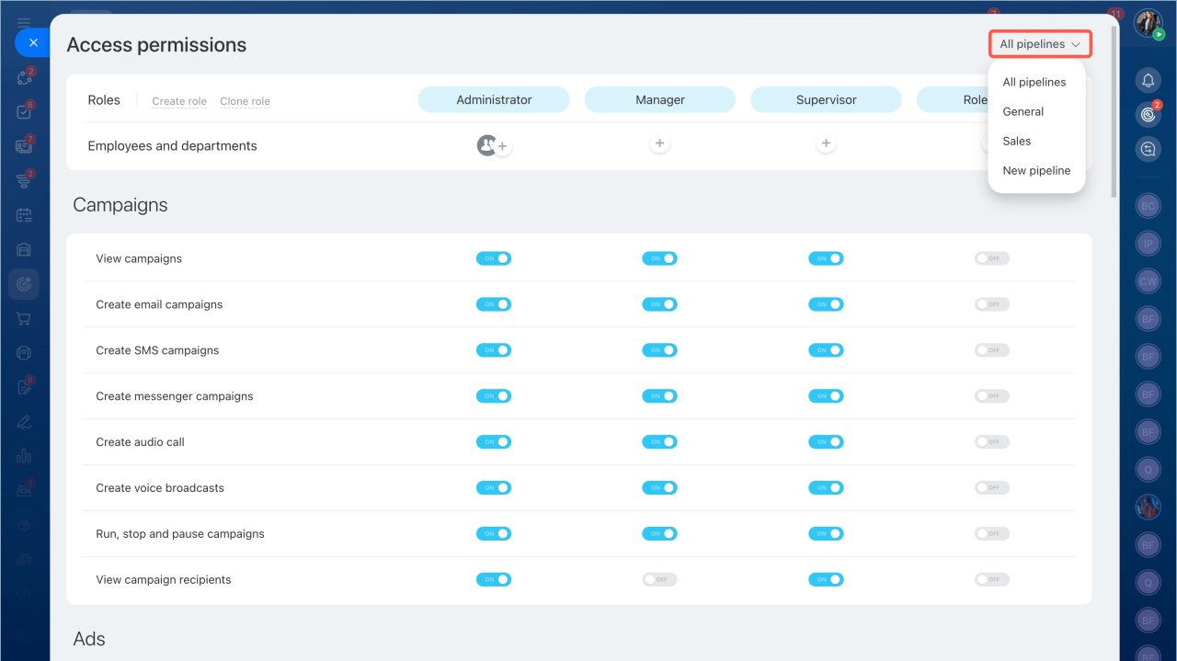Select the Administrator role header

(x=494, y=99)
